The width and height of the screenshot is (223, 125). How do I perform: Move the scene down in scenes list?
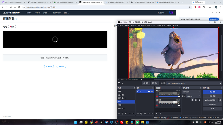[134, 114]
